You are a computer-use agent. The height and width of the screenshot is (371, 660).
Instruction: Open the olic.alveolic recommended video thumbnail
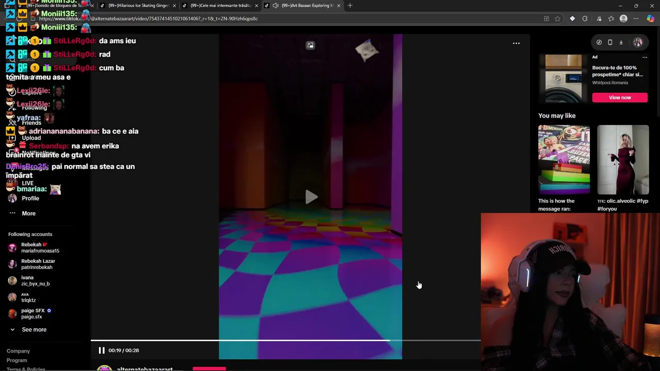[623, 160]
